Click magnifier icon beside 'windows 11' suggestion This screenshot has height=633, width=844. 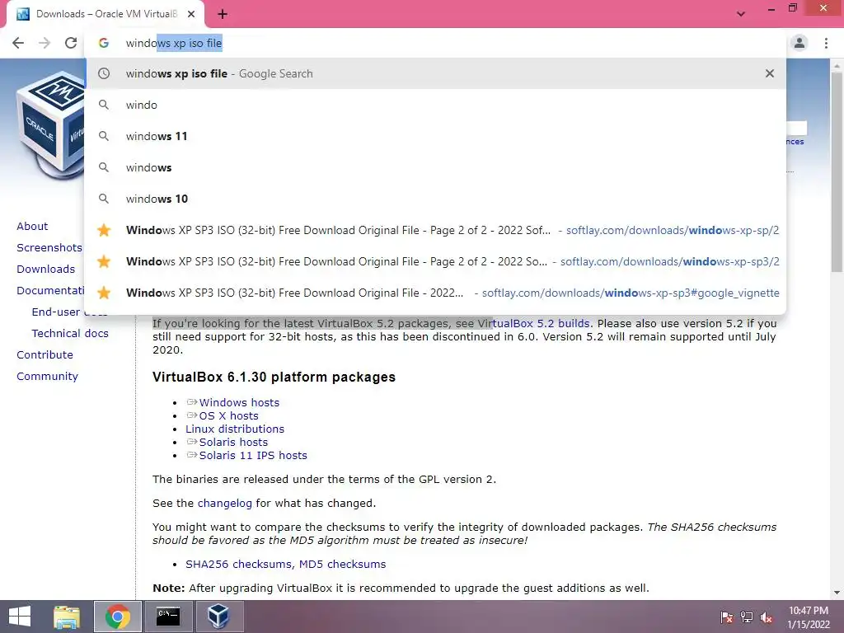tap(104, 136)
